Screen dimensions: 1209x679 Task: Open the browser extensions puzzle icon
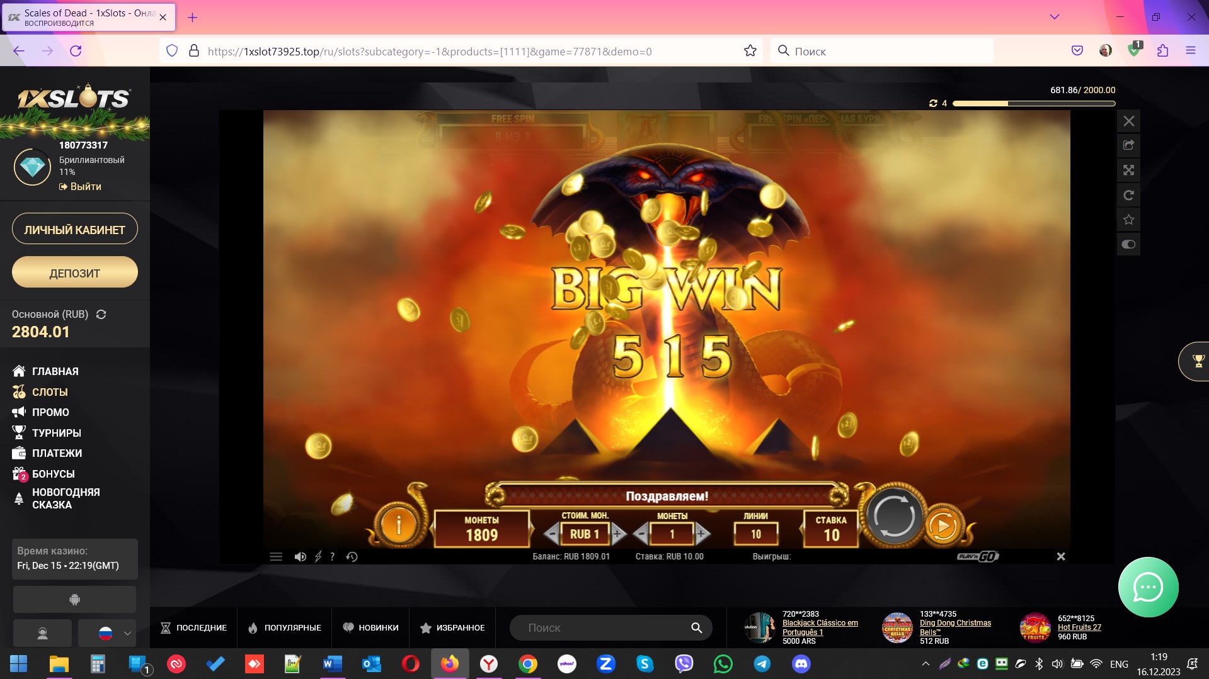click(1162, 51)
